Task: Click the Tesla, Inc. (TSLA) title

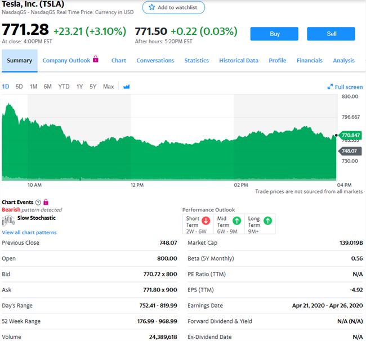Action: pyautogui.click(x=33, y=4)
